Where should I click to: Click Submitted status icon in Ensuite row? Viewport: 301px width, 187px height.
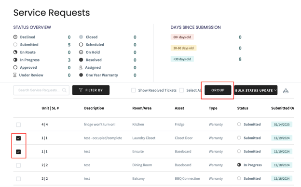tap(239, 151)
